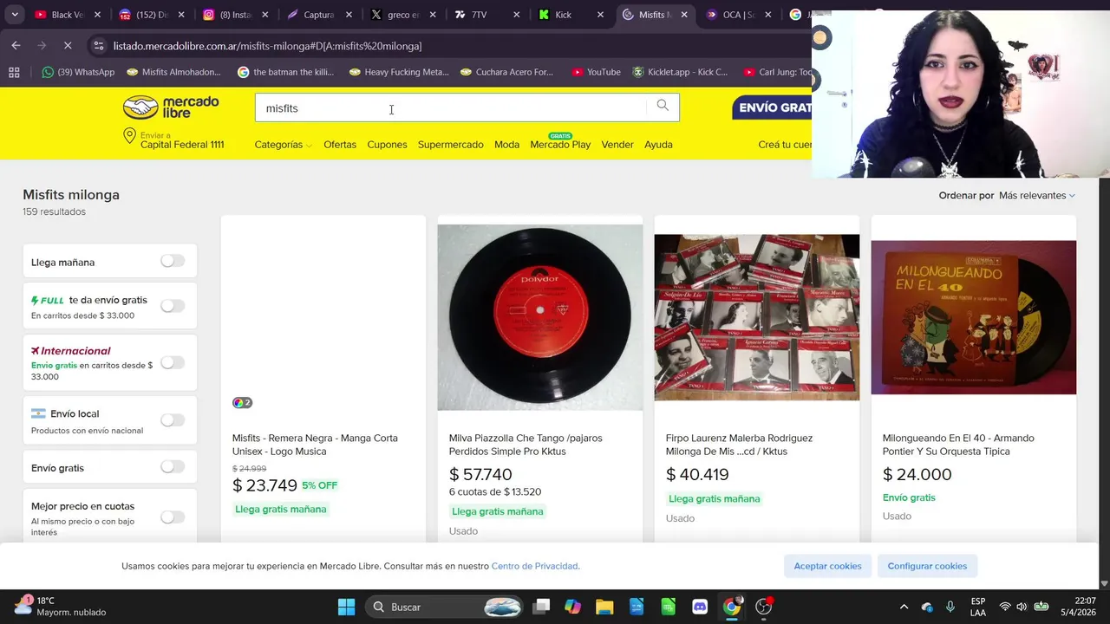Viewport: 1110px width, 624px height.
Task: Open the Mercado Play menu item
Action: click(560, 143)
